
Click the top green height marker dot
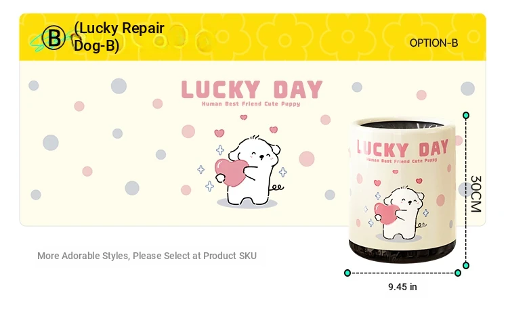click(466, 115)
